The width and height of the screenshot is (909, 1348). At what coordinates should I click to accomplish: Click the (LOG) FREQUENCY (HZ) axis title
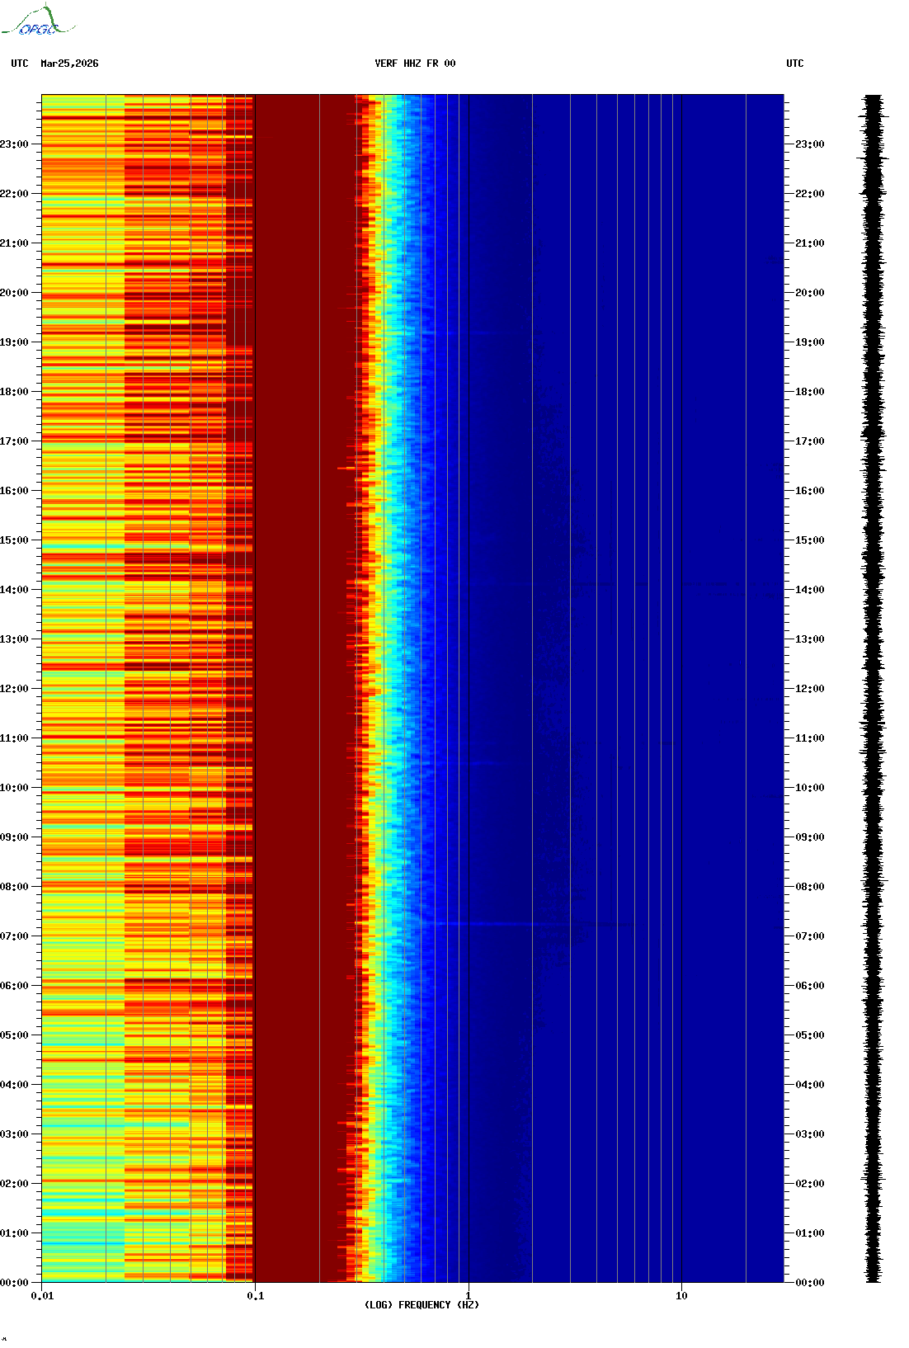click(422, 1305)
